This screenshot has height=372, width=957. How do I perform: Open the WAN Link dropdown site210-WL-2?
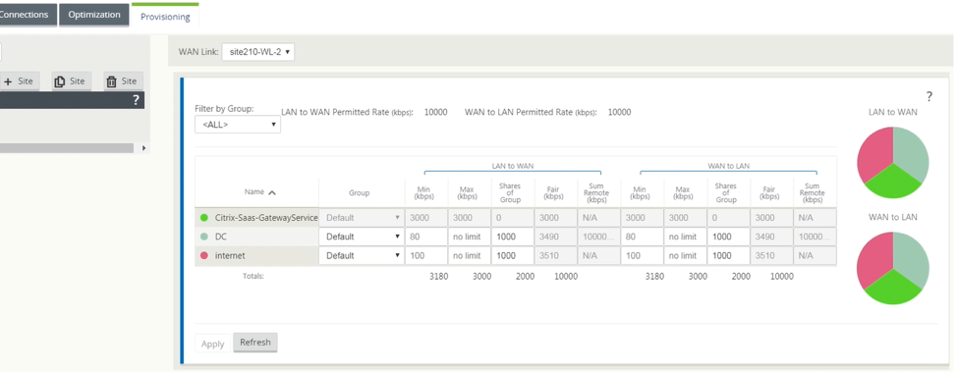coord(258,52)
